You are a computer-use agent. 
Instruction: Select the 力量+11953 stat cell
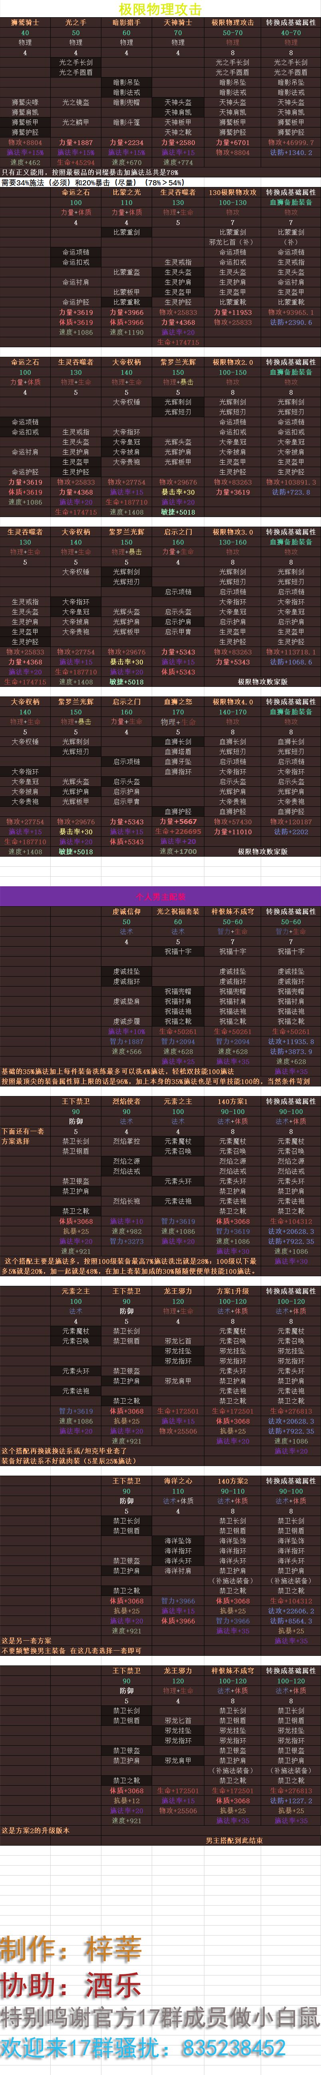click(x=232, y=312)
